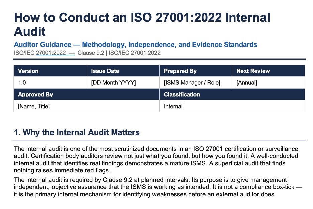Select the 'Next Review' header cell

coord(269,71)
